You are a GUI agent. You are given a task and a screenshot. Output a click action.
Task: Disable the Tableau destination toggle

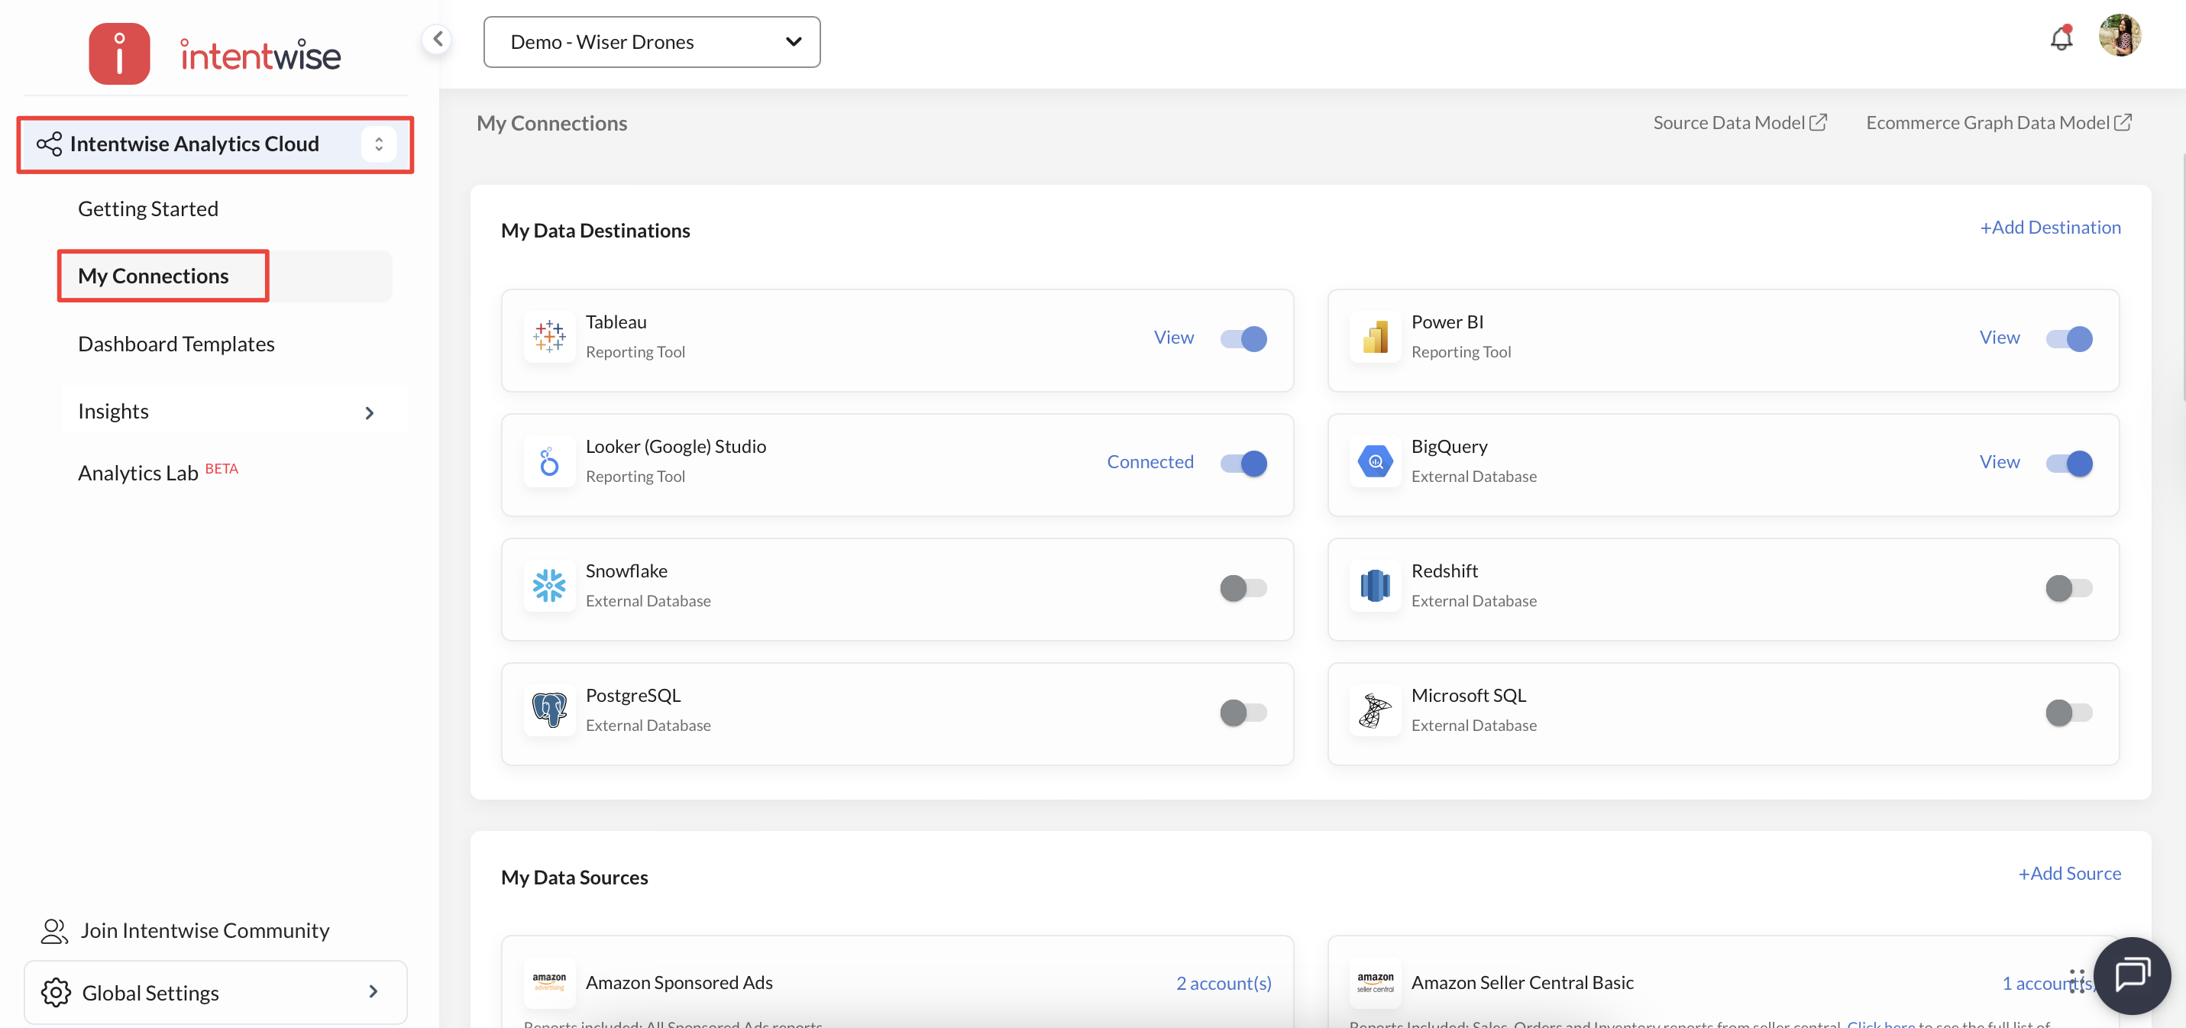[1243, 338]
